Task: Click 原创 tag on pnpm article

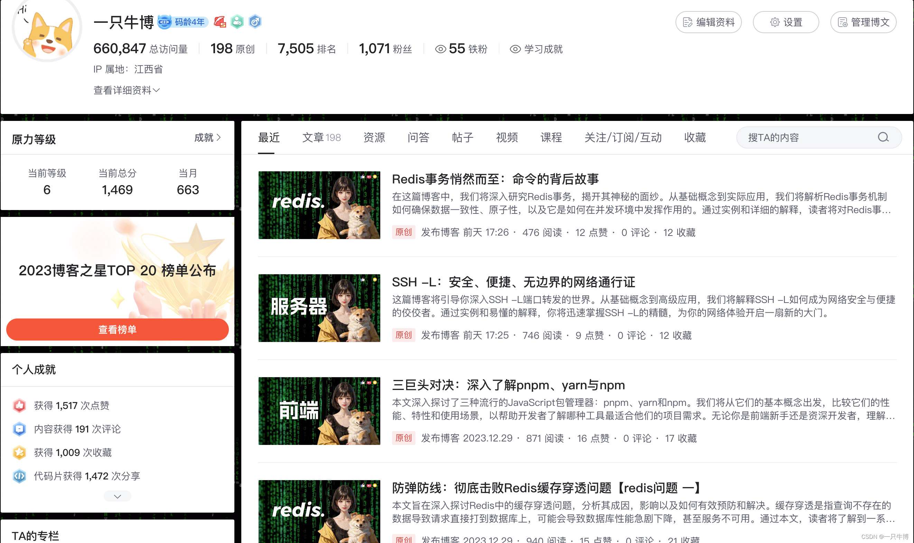Action: (x=403, y=438)
